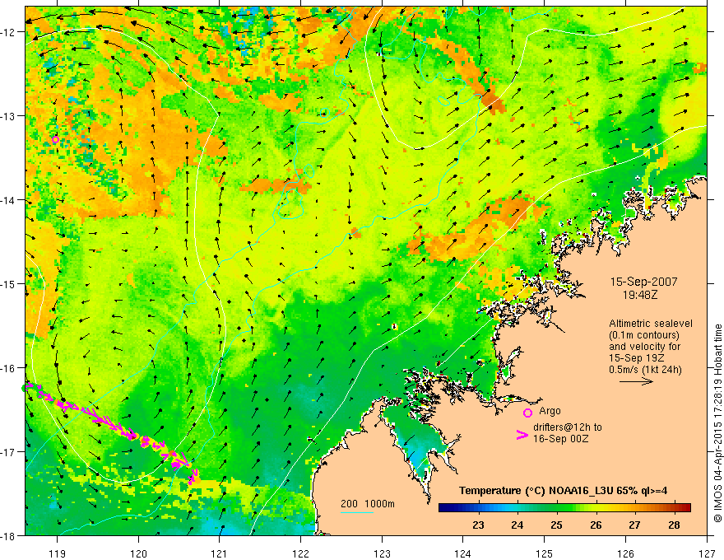Screen dimensions: 724x560
Task: Click the 127 longitude axis label
Action: tap(707, 553)
